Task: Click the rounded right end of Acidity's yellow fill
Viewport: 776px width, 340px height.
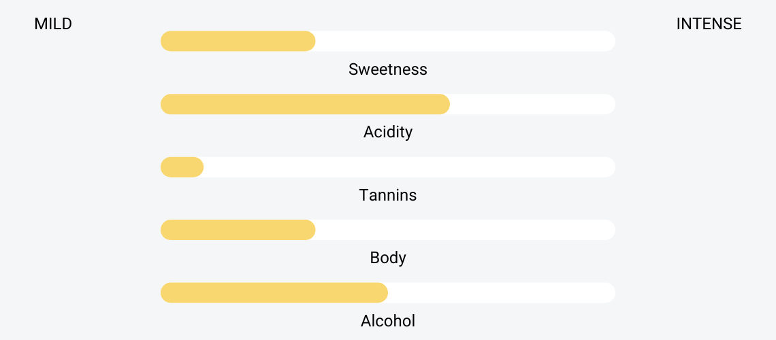Action: click(442, 104)
